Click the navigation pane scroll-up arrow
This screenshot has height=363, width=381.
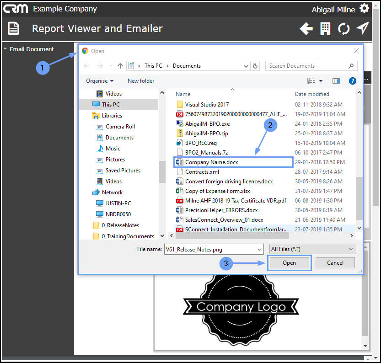pos(162,92)
